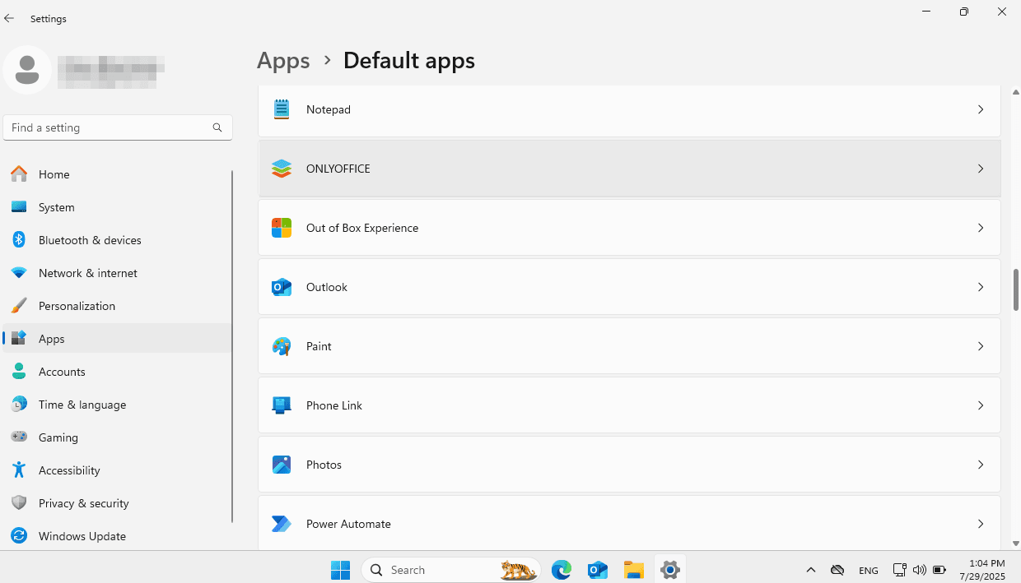The image size is (1021, 583).
Task: Click the Out of Box Experience label
Action: (362, 228)
